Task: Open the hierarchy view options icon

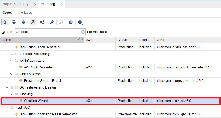Action: click(x=43, y=22)
